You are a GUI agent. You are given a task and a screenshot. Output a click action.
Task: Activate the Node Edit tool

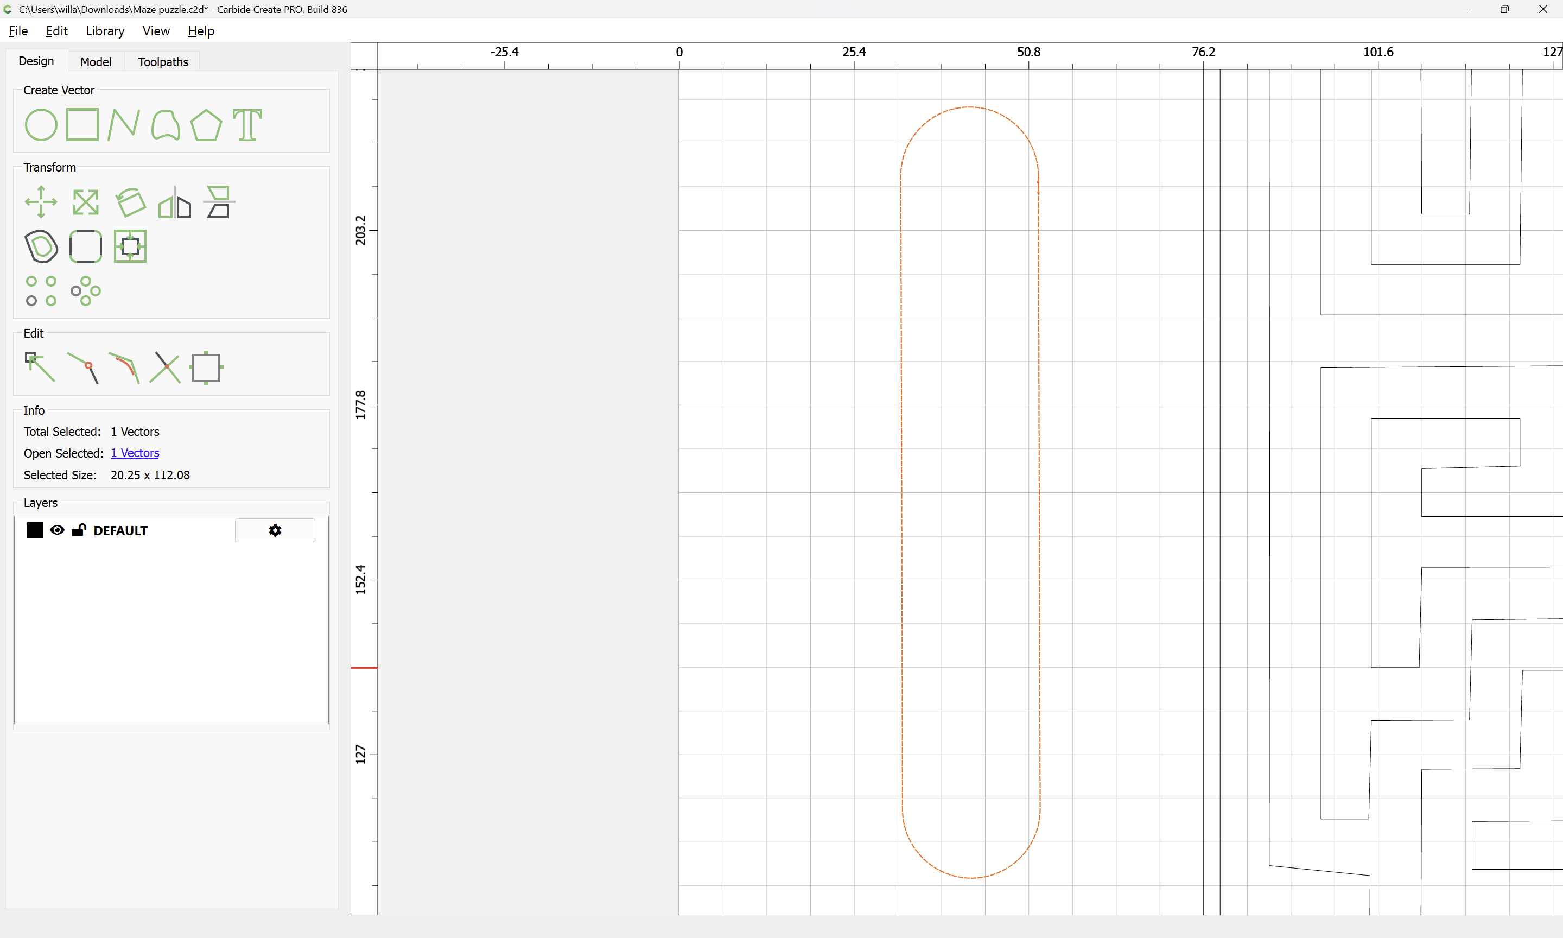pos(40,367)
